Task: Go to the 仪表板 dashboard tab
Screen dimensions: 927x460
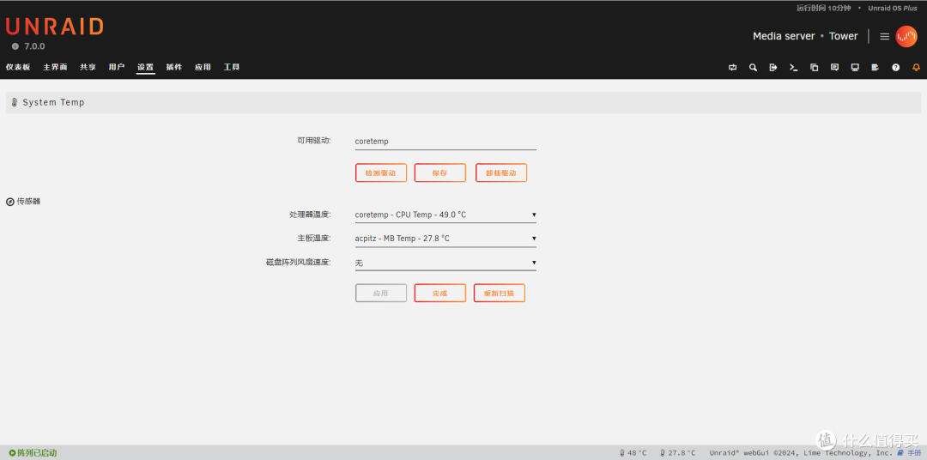Action: click(x=18, y=68)
